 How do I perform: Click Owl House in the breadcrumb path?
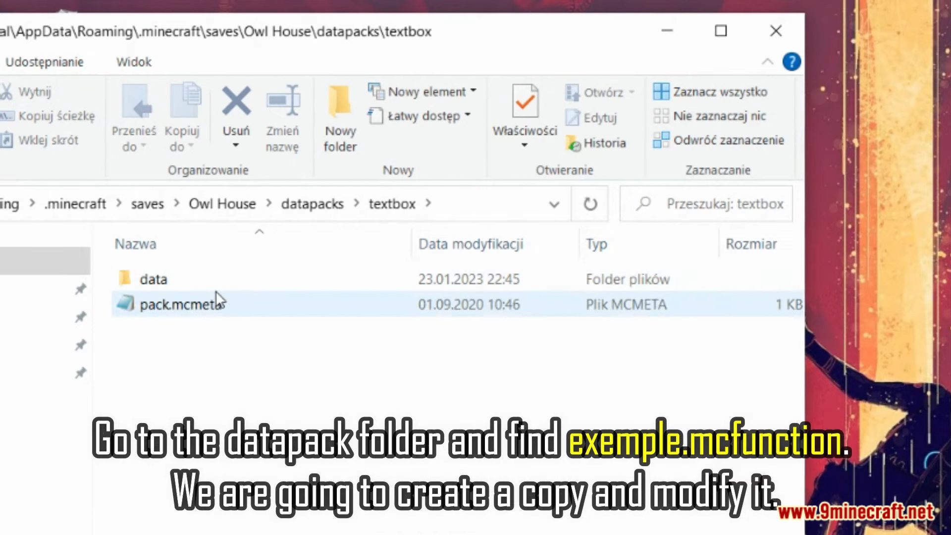coord(222,204)
